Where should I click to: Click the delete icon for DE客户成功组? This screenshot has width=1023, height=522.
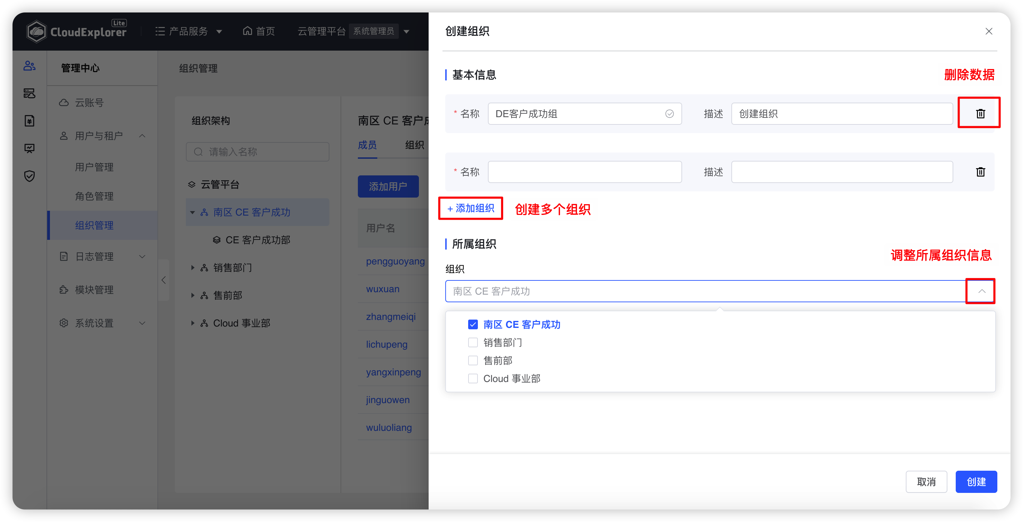(980, 114)
